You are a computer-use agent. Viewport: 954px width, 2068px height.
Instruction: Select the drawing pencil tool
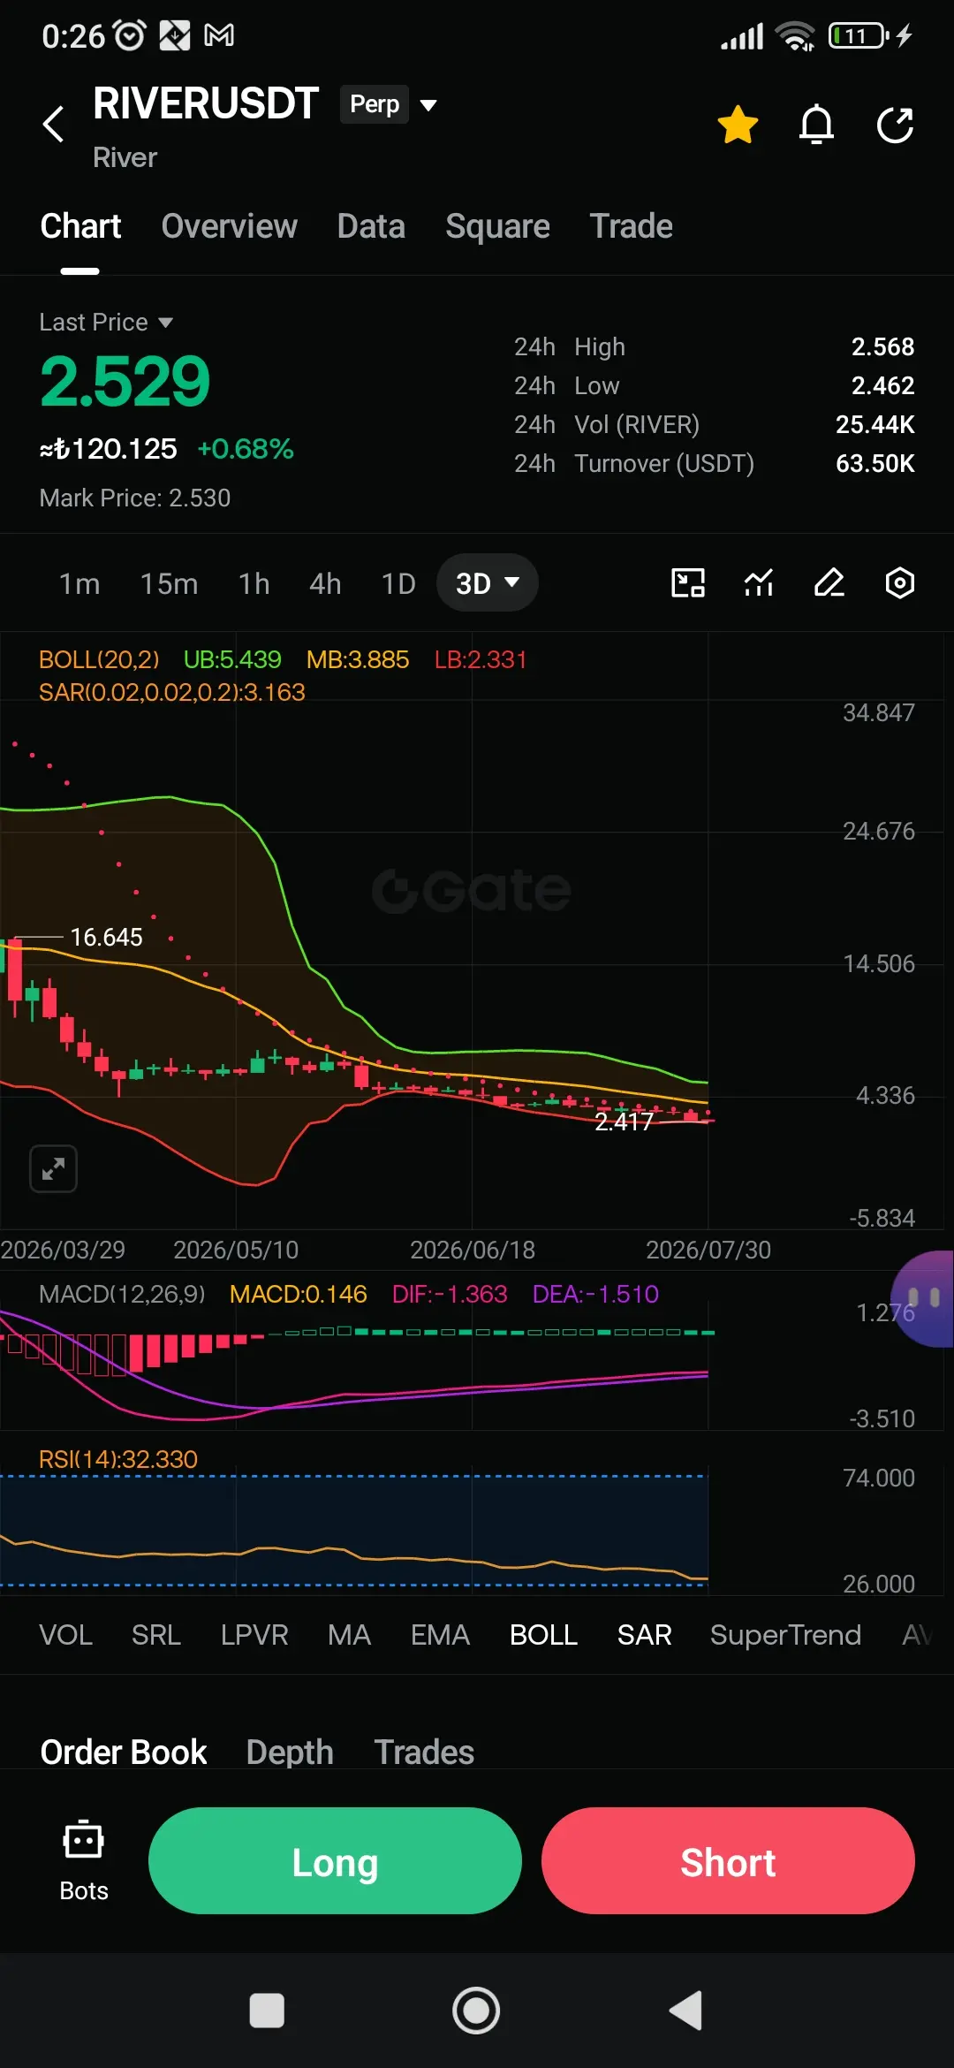click(x=829, y=583)
